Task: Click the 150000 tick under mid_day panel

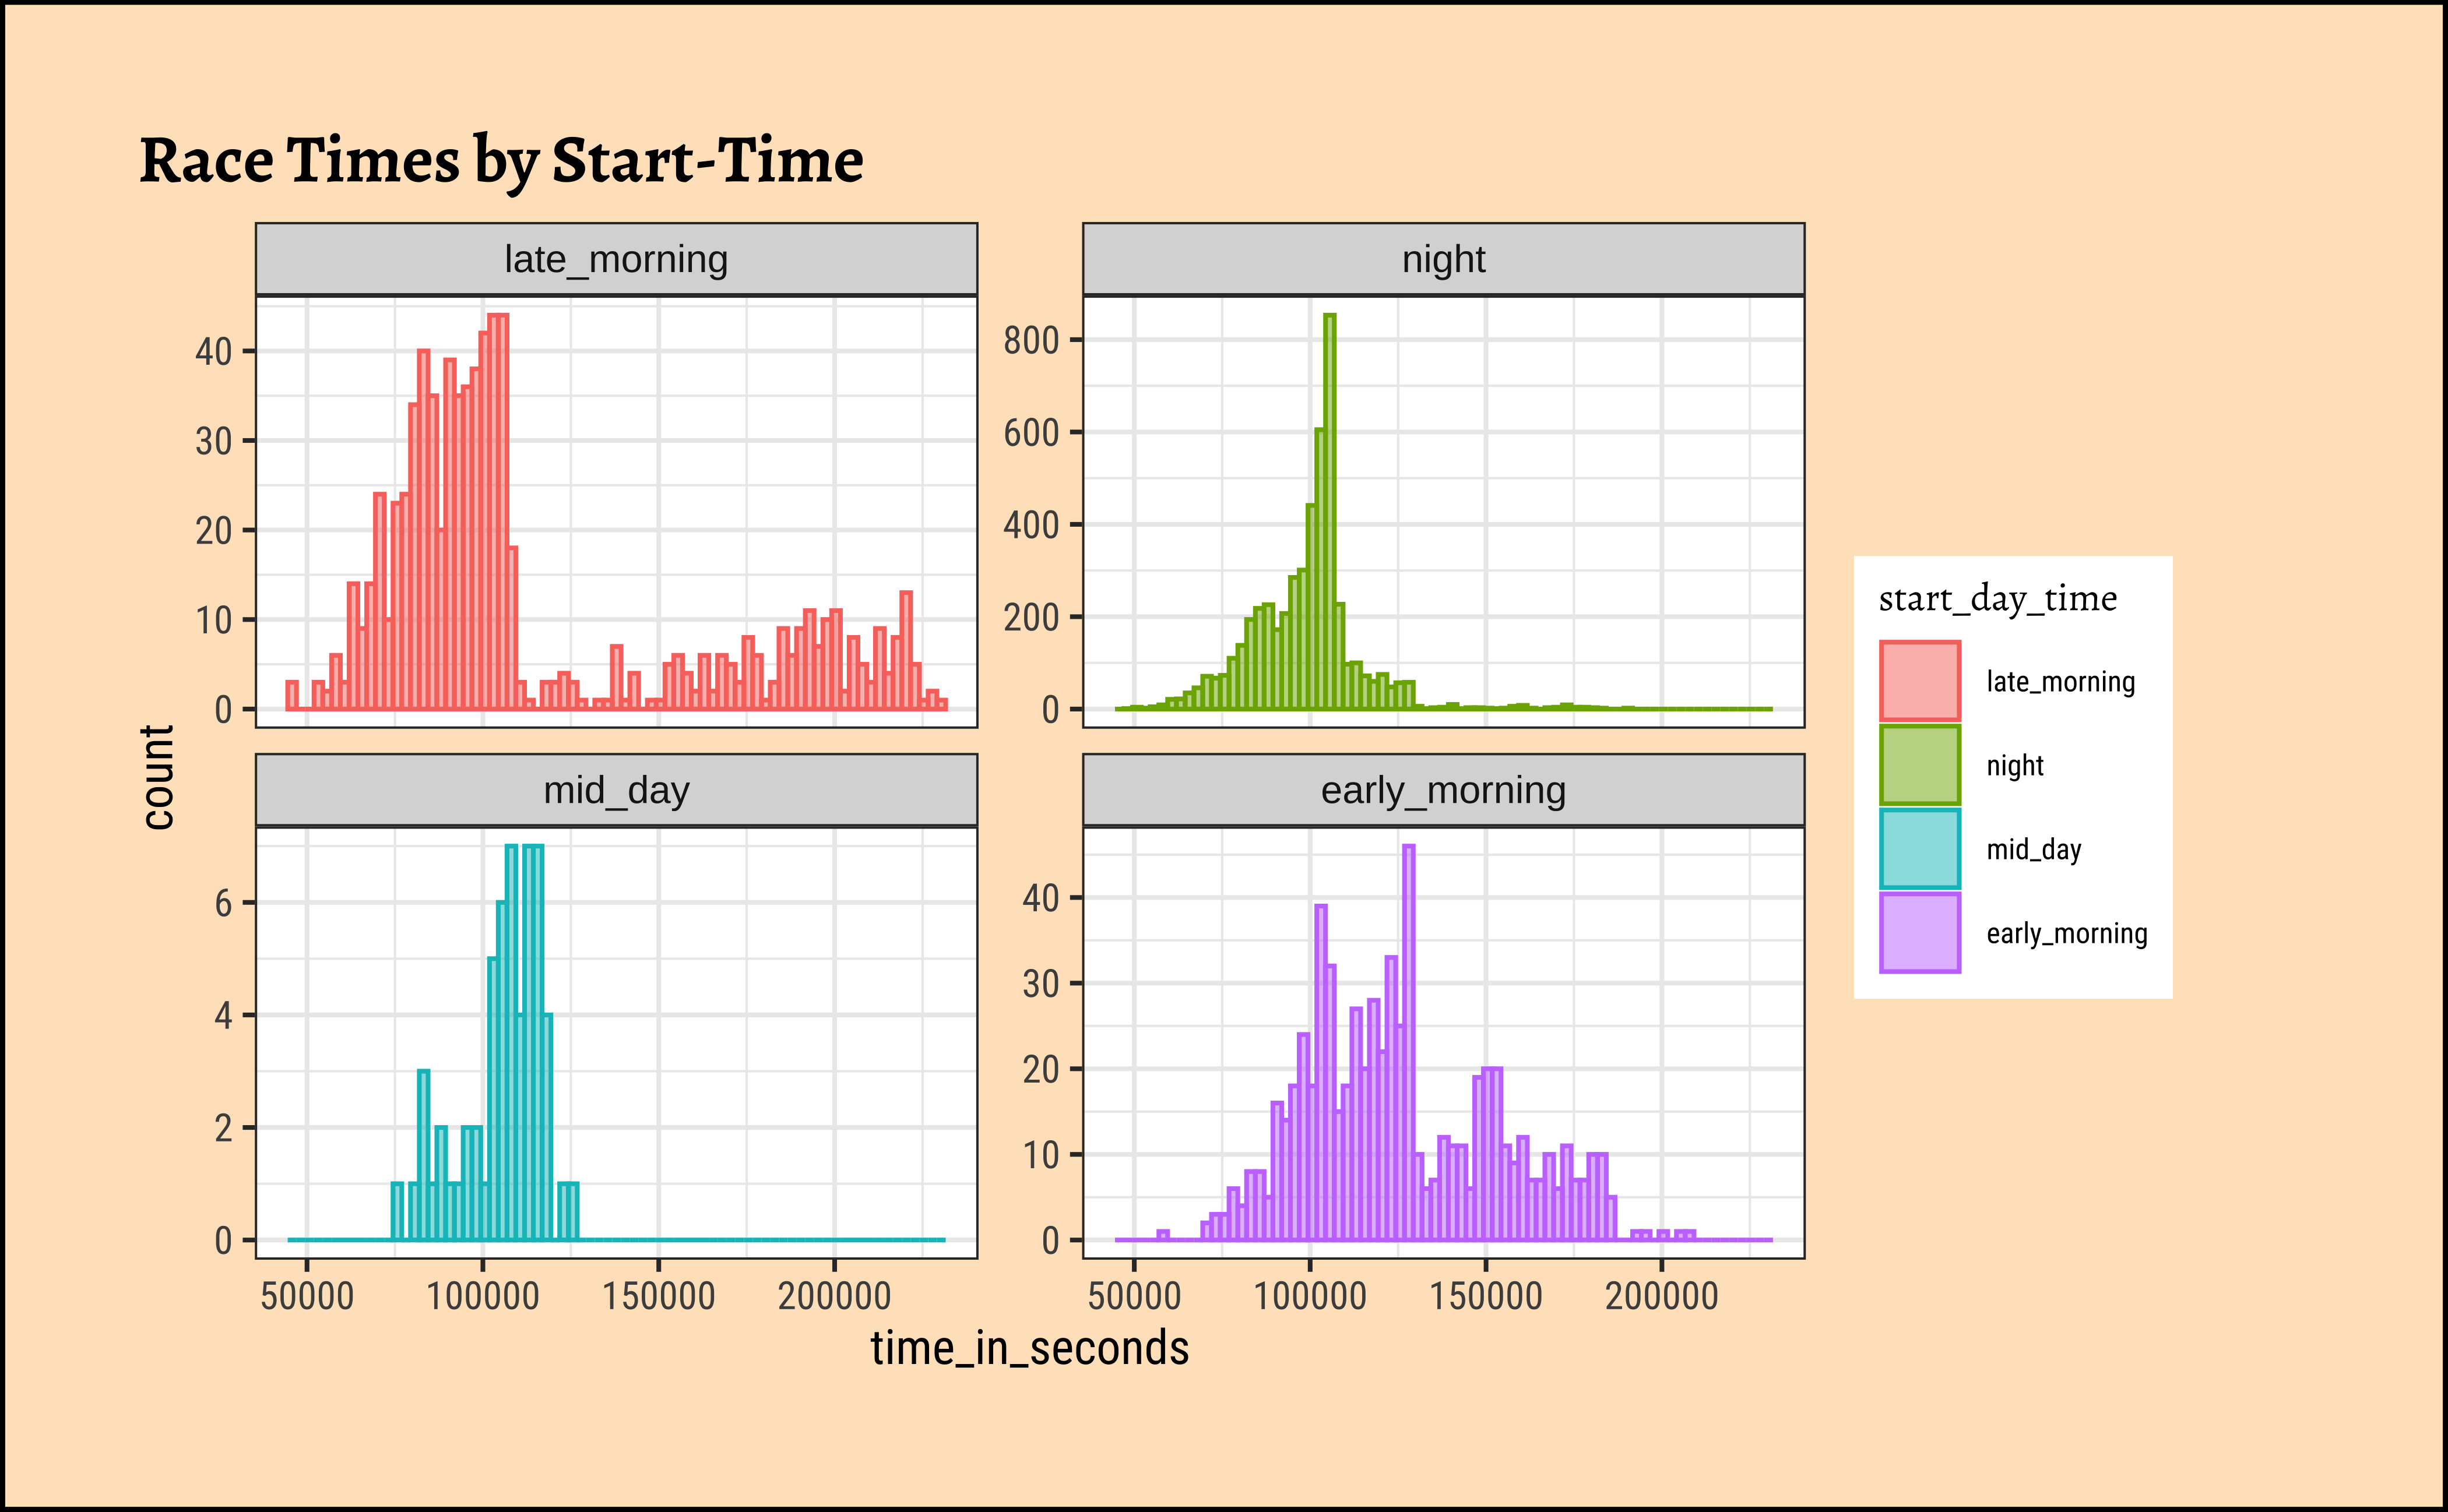Action: coord(658,1296)
